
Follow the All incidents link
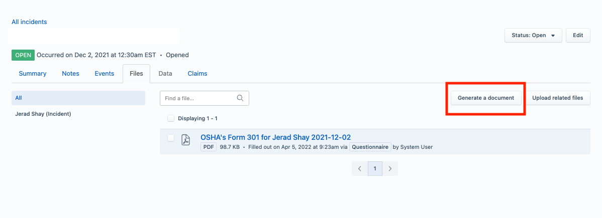29,22
